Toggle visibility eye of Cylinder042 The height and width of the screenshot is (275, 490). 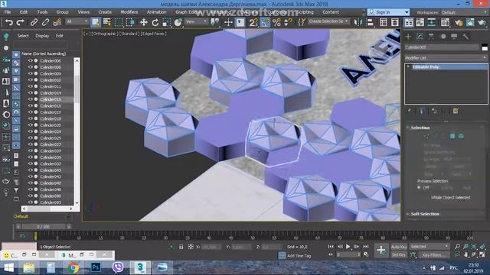pos(31,176)
